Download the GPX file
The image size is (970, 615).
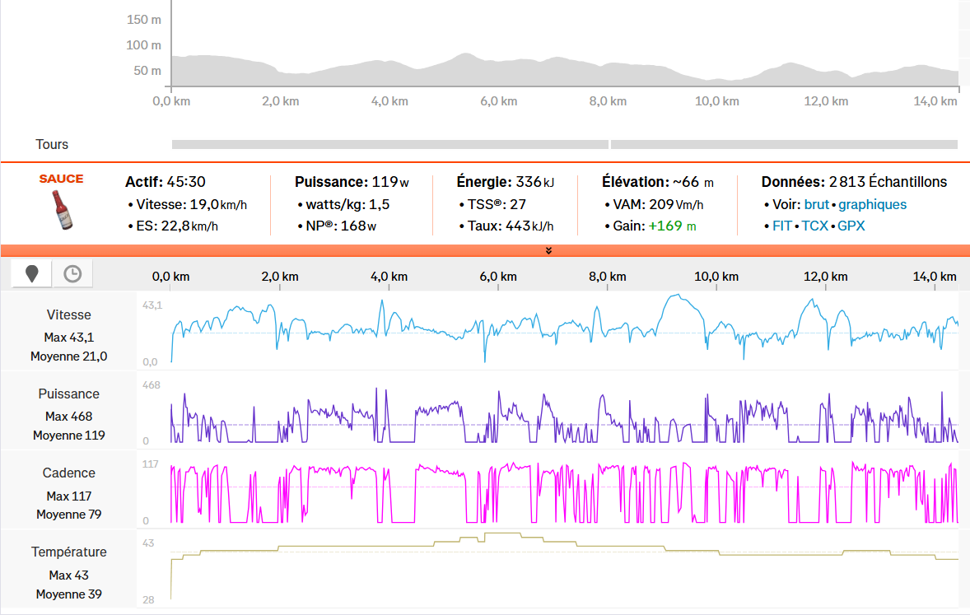[851, 226]
